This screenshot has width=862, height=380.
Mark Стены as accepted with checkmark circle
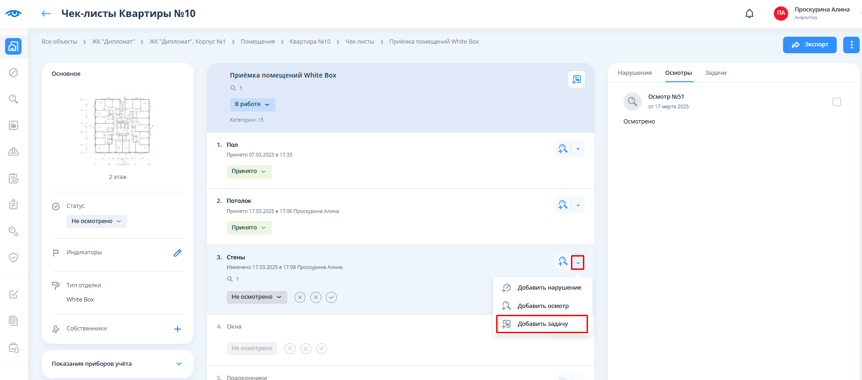331,297
